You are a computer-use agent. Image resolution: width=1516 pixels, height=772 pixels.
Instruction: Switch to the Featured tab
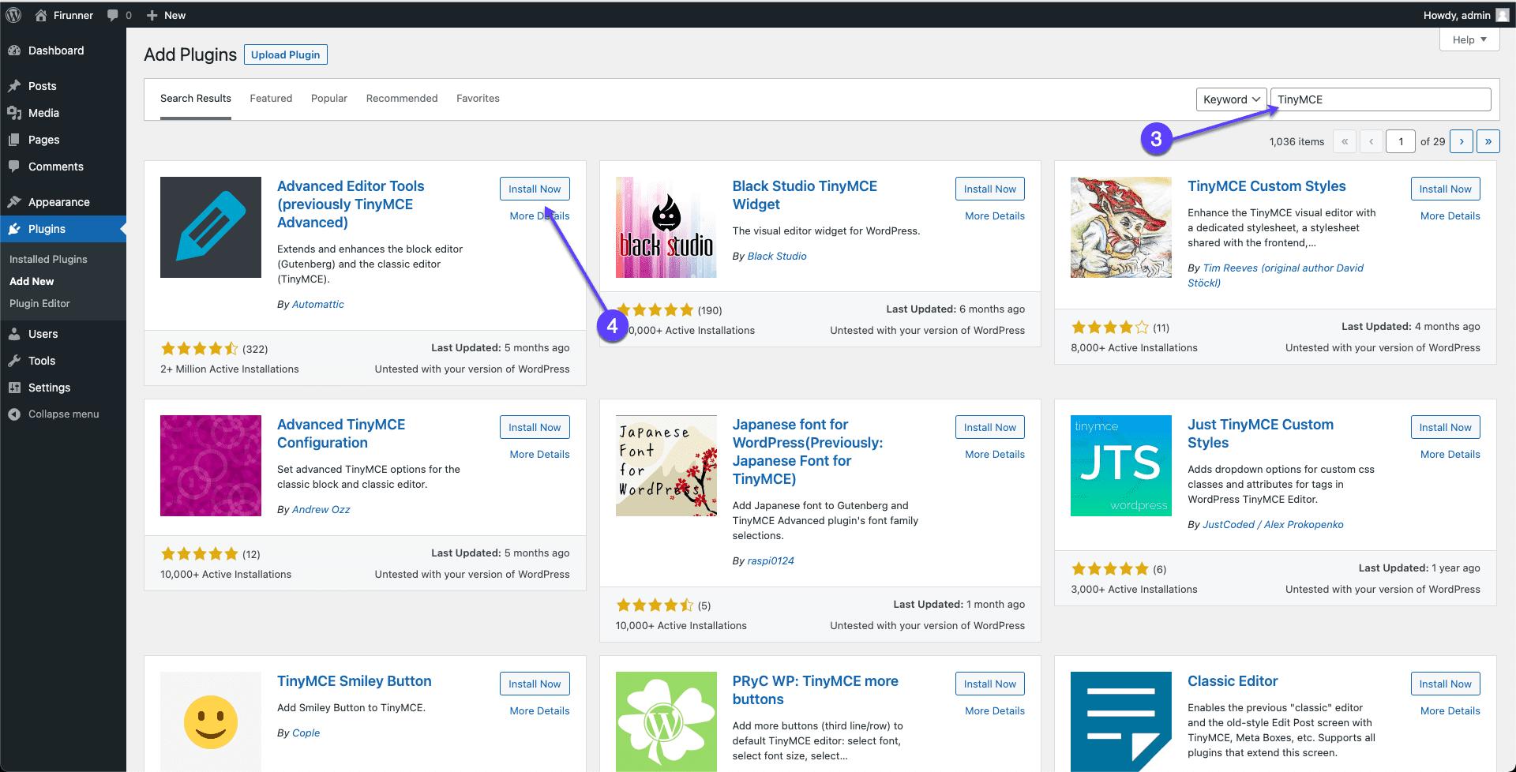(x=271, y=99)
